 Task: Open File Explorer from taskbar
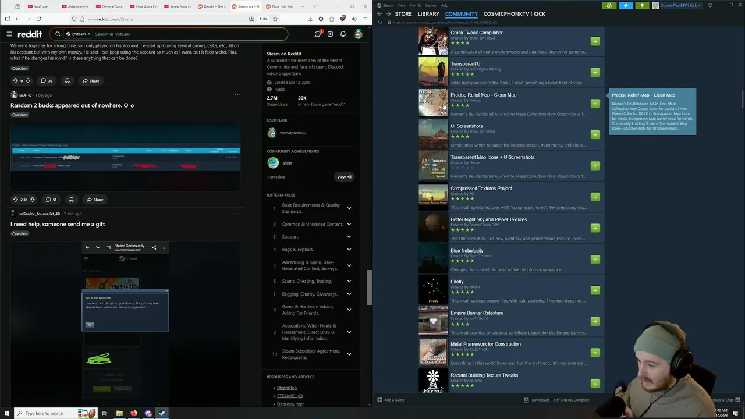coord(119,413)
